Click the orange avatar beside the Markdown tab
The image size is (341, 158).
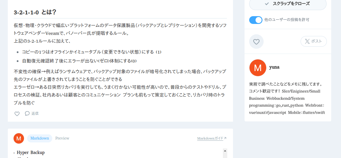tap(19, 138)
